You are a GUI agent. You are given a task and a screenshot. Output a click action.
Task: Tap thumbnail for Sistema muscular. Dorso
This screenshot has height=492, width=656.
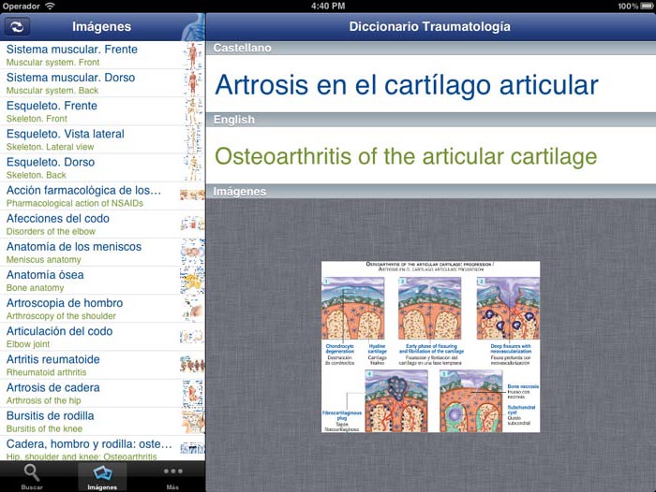192,83
